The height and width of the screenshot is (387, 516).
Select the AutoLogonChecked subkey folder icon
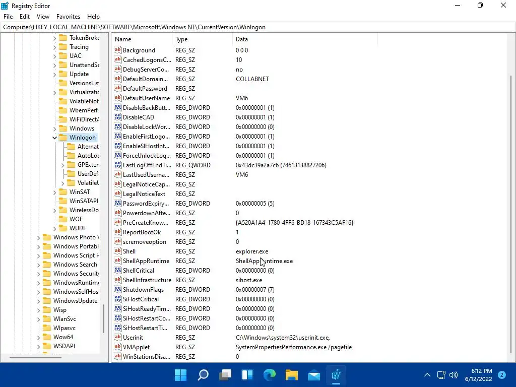pos(71,155)
